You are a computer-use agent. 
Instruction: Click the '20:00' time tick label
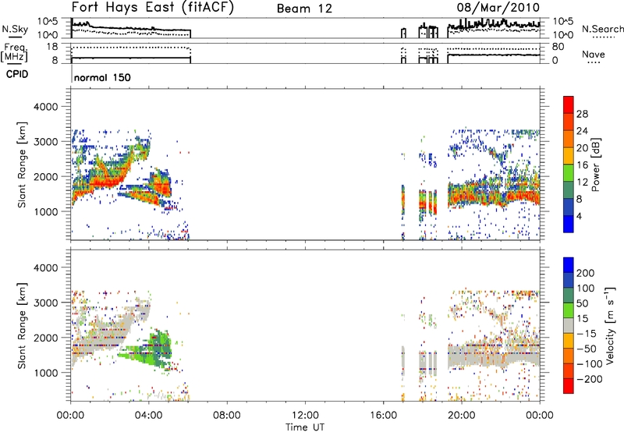click(x=461, y=416)
